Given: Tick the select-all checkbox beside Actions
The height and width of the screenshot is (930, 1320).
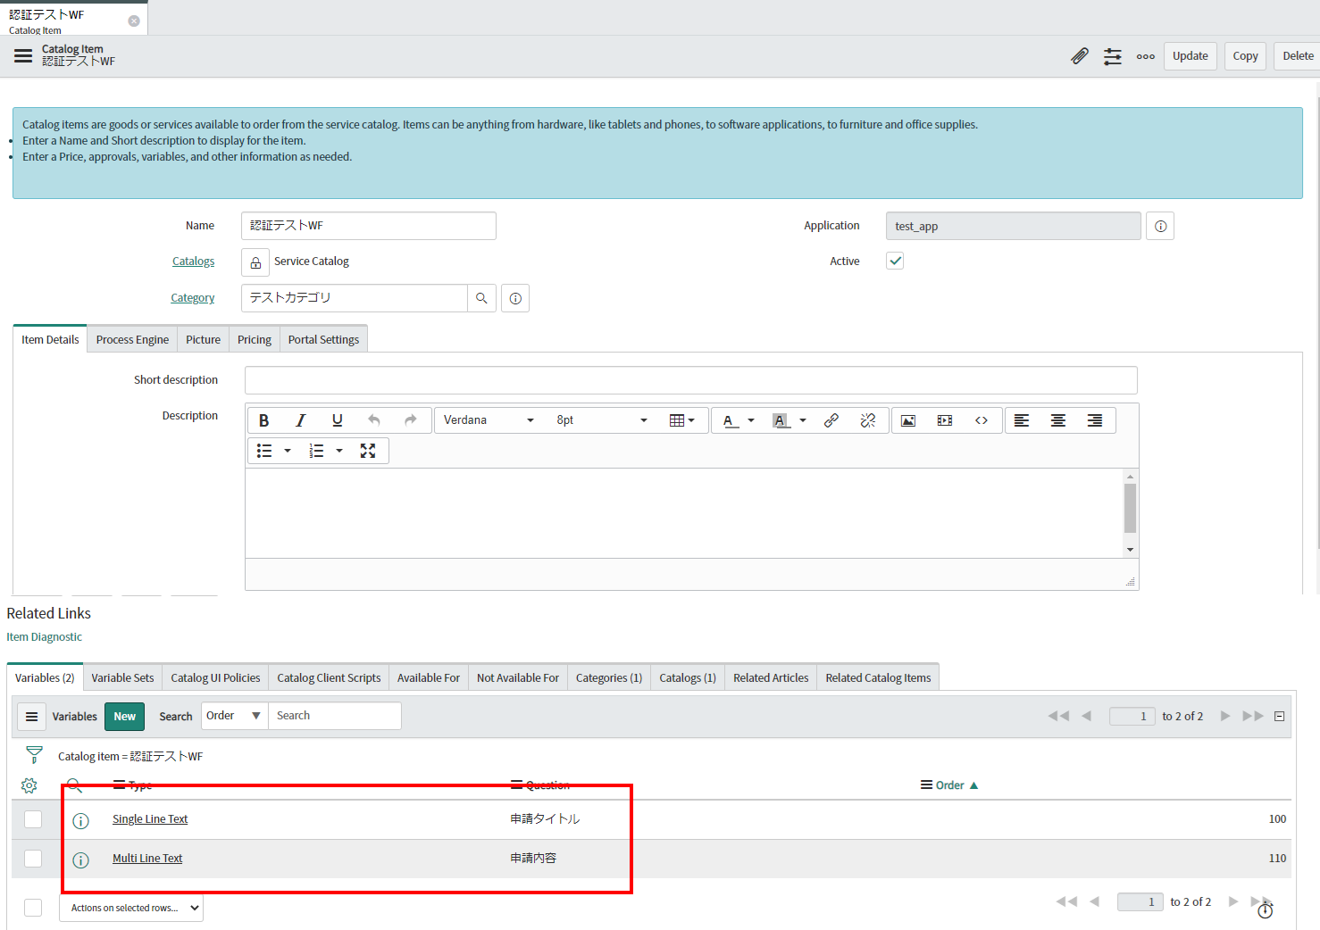Looking at the screenshot, I should [33, 908].
